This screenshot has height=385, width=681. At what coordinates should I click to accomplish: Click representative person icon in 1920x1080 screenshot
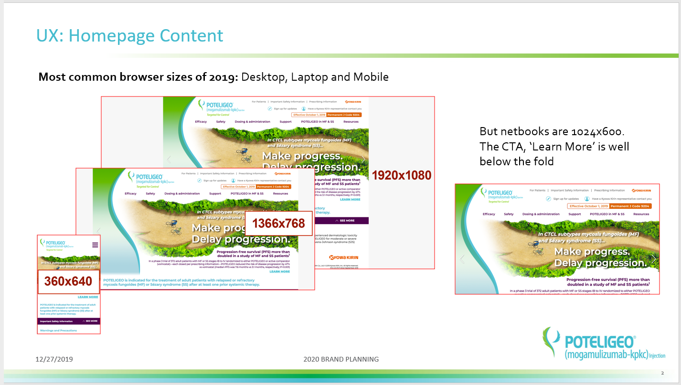(303, 108)
